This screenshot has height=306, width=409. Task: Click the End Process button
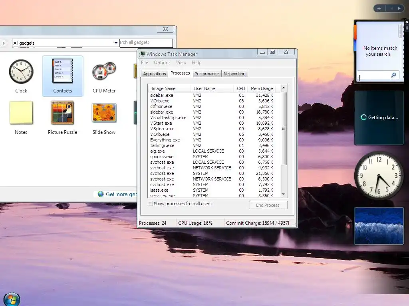pyautogui.click(x=268, y=205)
